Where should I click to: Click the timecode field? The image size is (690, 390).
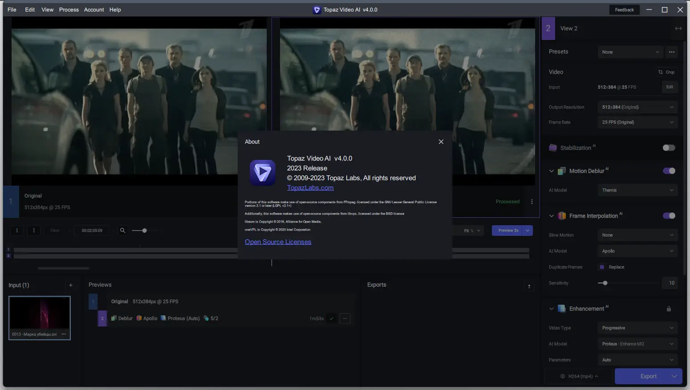click(92, 231)
